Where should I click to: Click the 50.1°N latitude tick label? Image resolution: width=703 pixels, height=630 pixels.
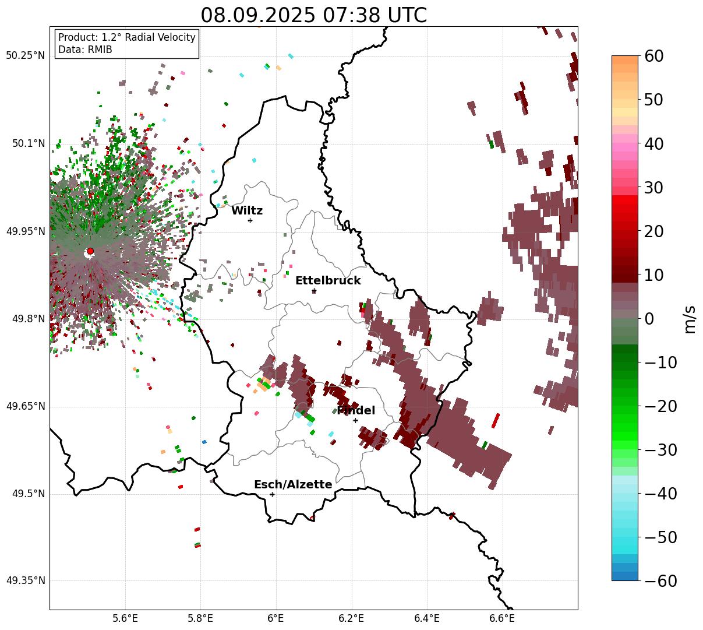pyautogui.click(x=29, y=143)
